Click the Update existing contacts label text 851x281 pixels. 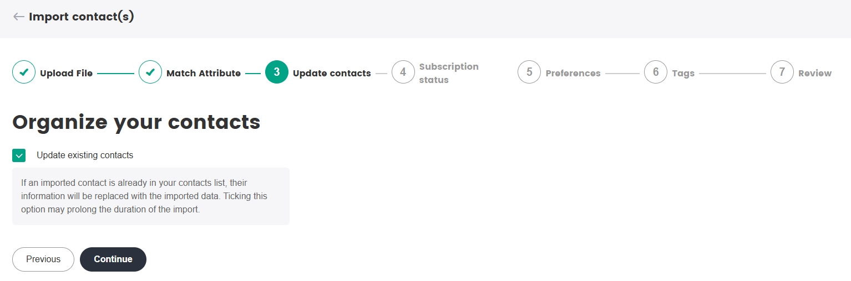[85, 155]
